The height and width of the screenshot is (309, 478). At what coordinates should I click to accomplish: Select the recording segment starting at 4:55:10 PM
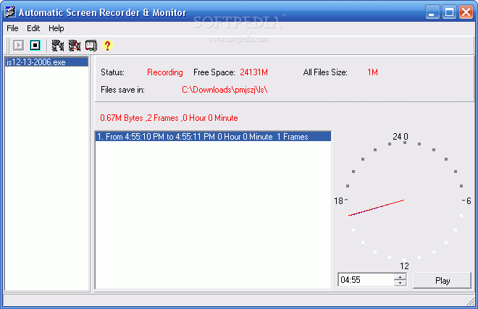(x=213, y=137)
